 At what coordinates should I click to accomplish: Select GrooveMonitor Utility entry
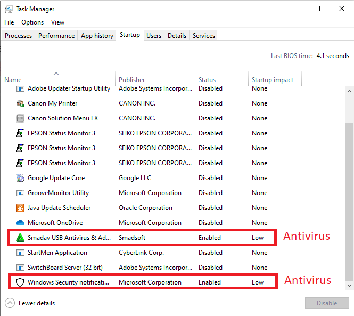pos(58,193)
